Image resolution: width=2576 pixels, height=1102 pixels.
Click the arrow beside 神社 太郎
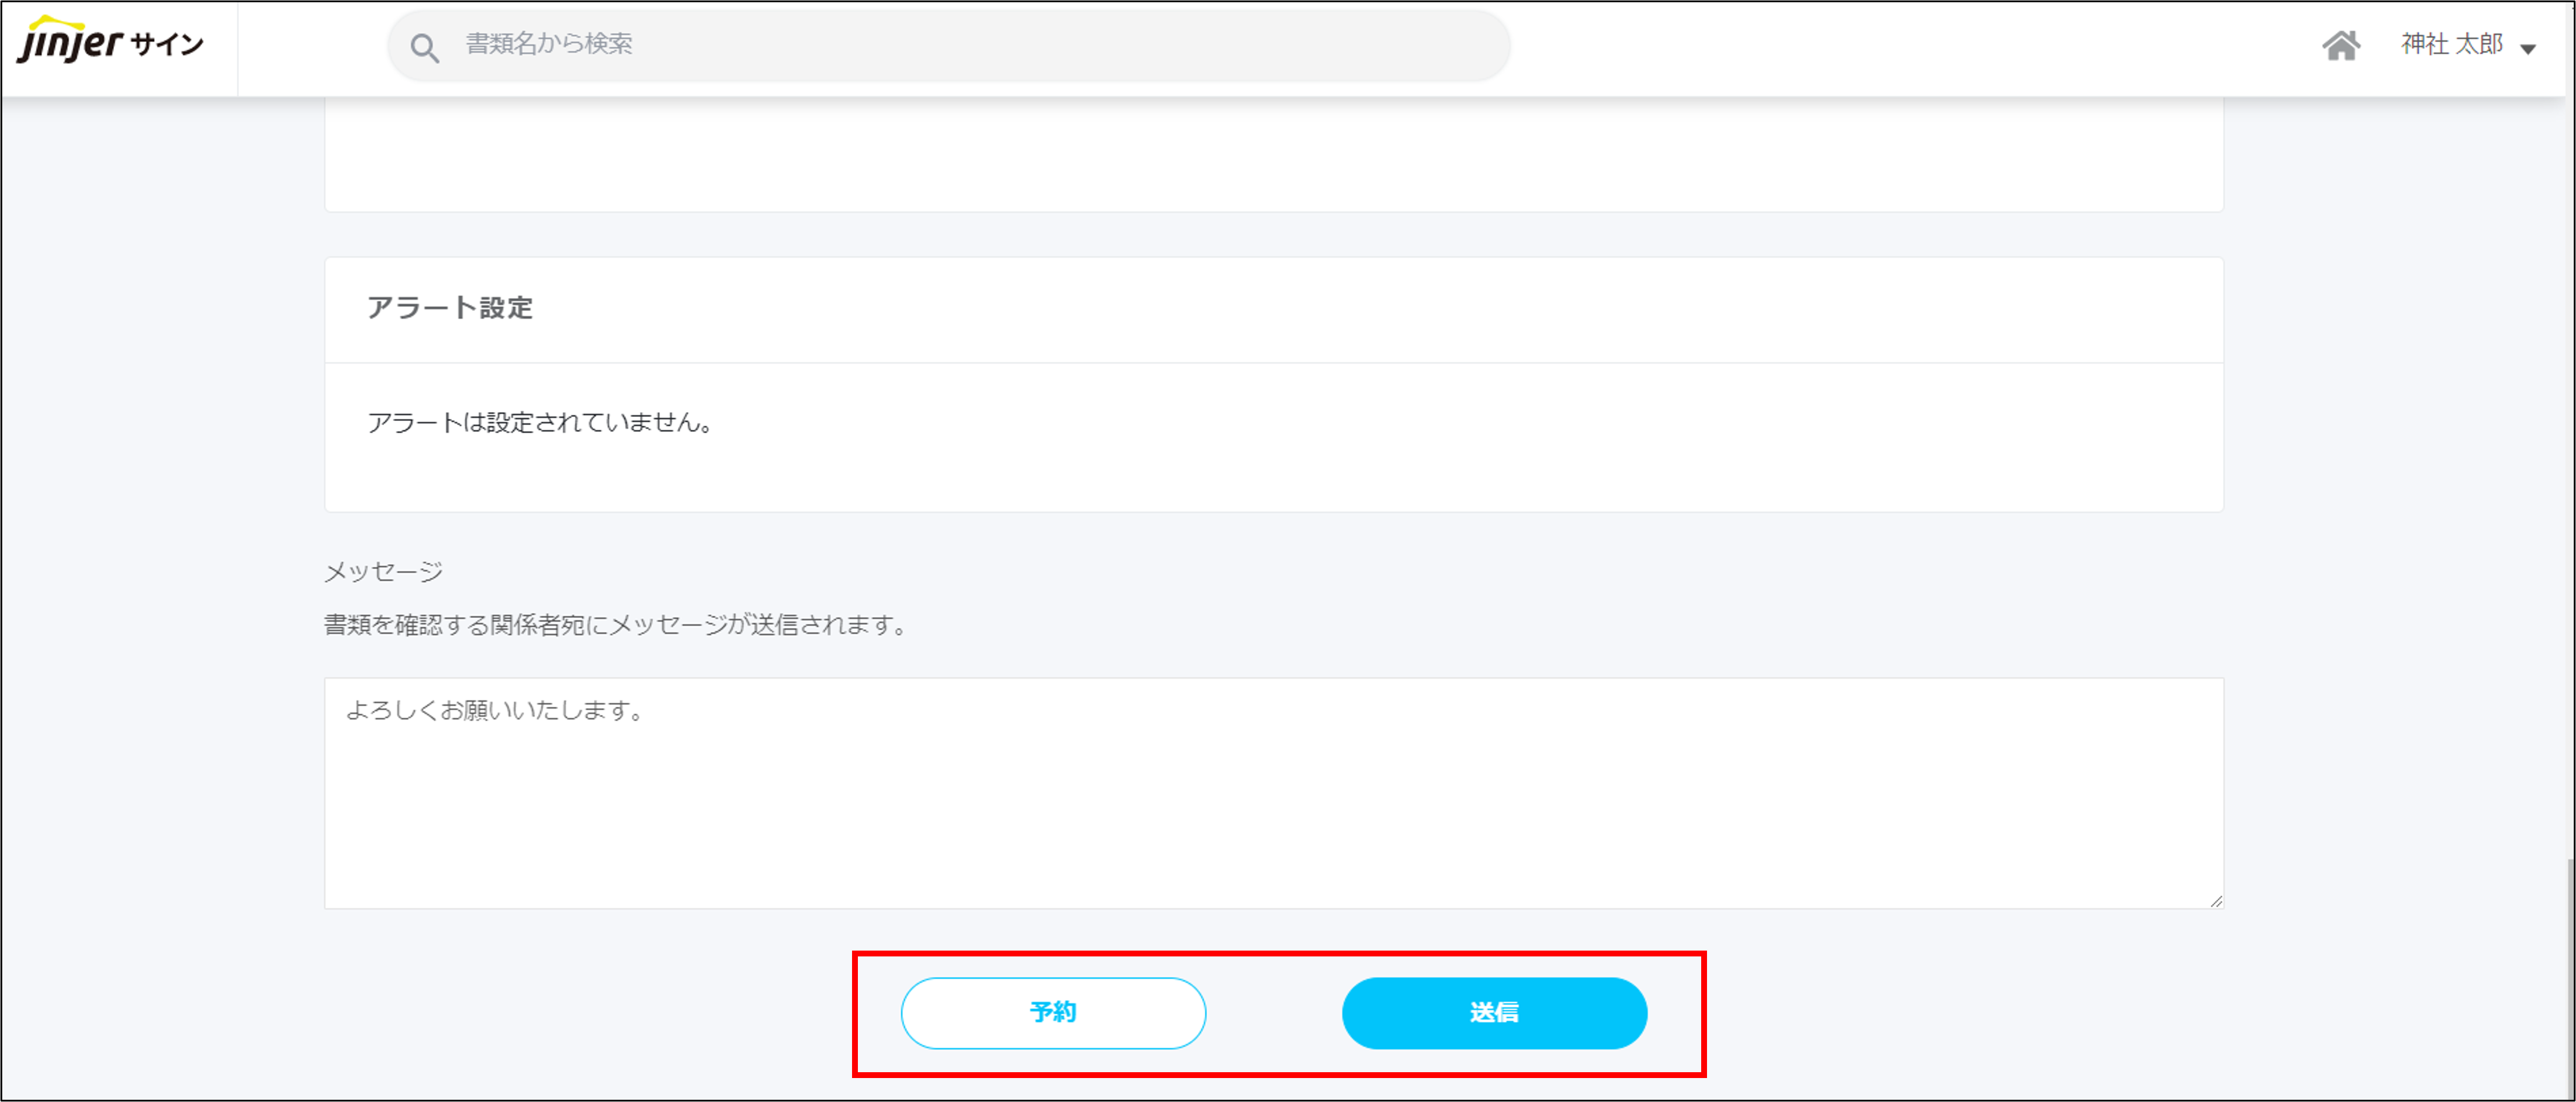2528,49
